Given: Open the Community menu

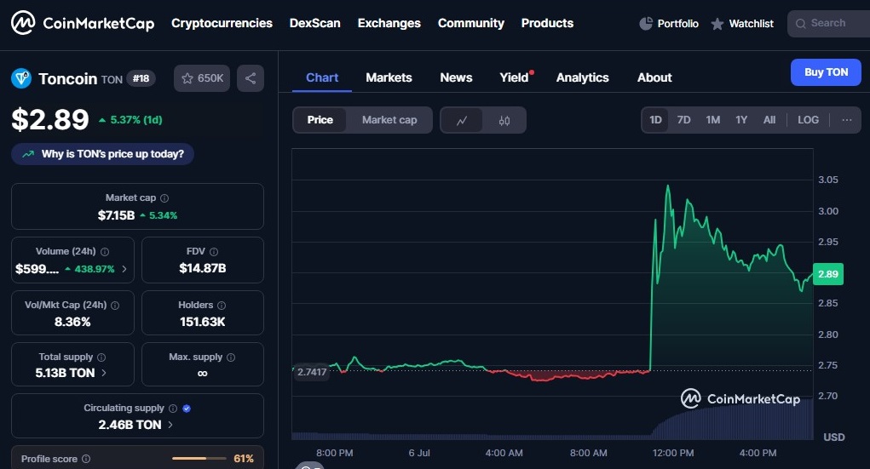Looking at the screenshot, I should [471, 23].
